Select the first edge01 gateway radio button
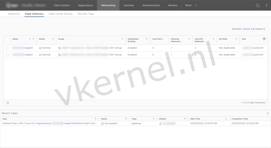 click(x=7, y=48)
